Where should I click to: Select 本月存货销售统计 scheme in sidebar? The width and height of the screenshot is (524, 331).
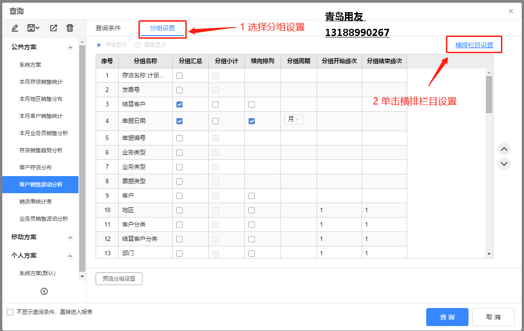(41, 82)
